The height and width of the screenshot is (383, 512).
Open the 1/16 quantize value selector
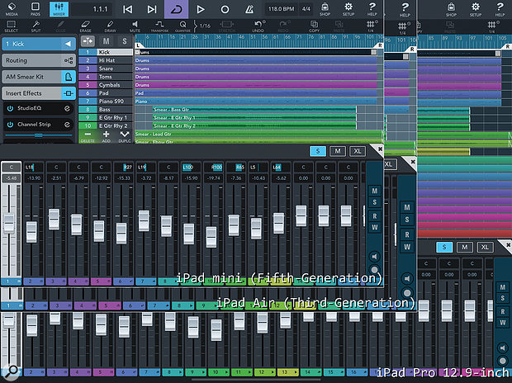(x=203, y=26)
